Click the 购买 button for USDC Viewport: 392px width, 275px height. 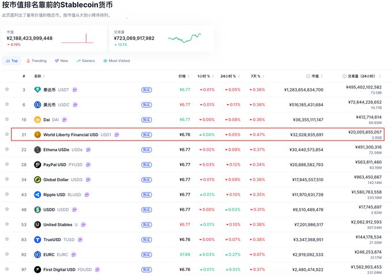click(146, 105)
